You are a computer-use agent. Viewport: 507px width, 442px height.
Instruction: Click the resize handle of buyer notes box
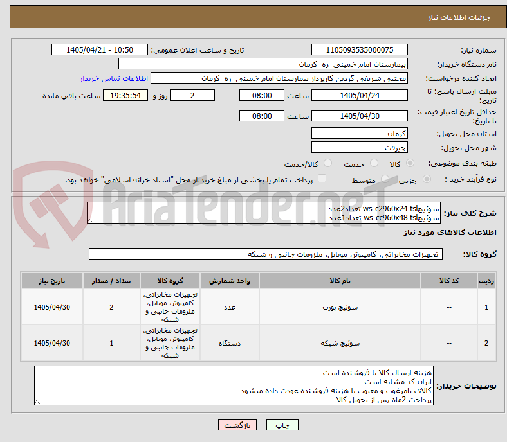[x=37, y=402]
